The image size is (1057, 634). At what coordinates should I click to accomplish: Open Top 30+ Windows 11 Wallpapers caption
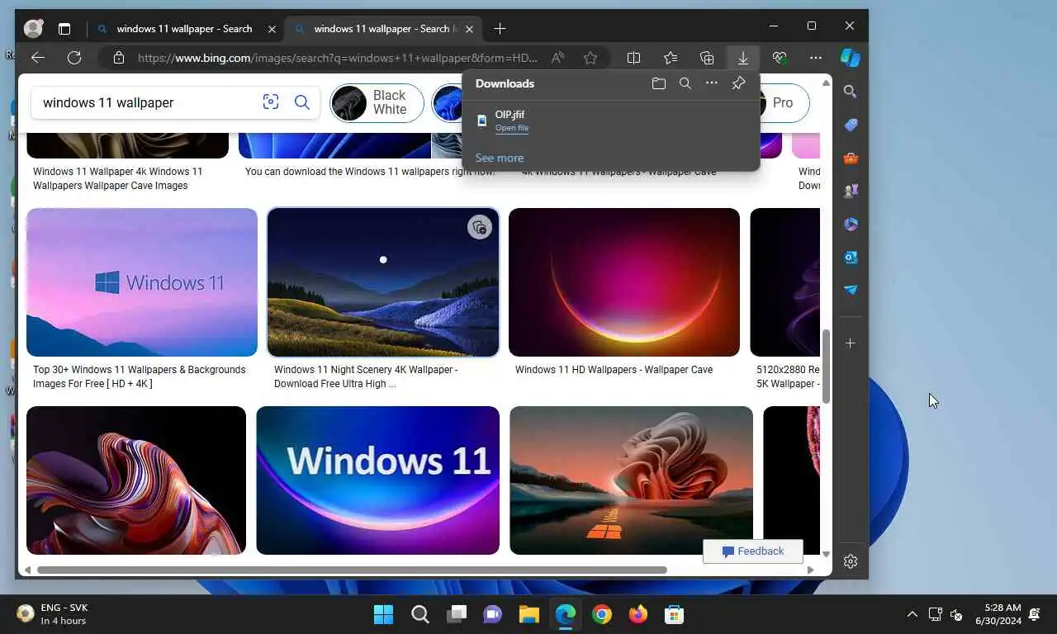tap(139, 376)
